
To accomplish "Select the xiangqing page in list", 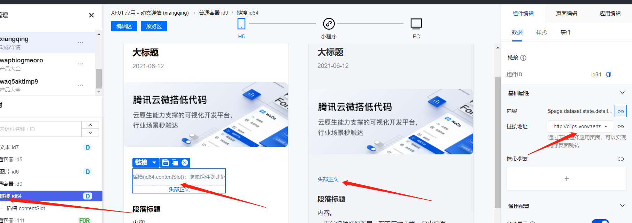I will click(x=47, y=43).
